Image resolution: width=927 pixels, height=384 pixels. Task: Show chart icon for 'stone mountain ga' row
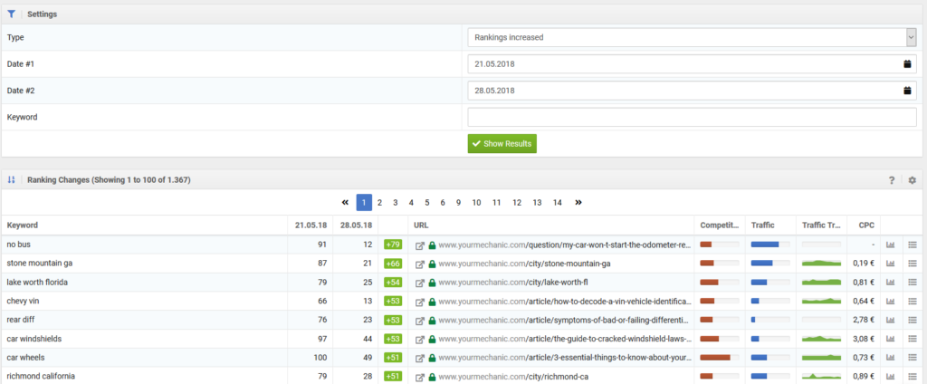(x=890, y=264)
